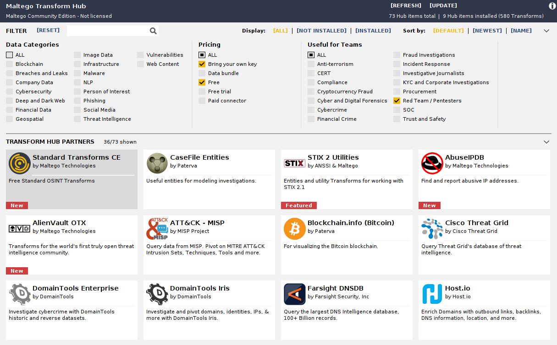Uncheck the Bring your own key pricing
The height and width of the screenshot is (345, 557).
202,64
